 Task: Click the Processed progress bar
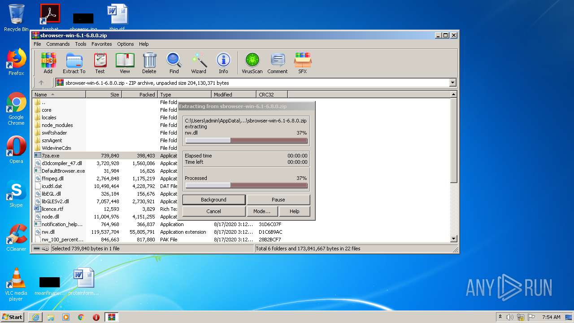click(246, 185)
